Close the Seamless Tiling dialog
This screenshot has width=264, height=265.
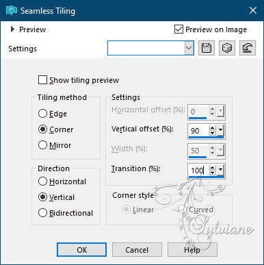point(253,10)
